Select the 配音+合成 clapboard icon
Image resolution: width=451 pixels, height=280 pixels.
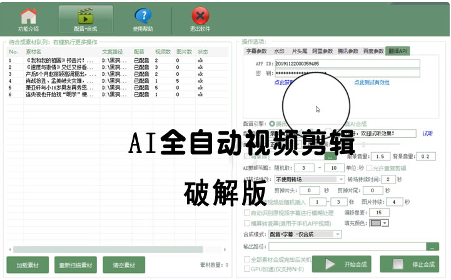pyautogui.click(x=86, y=16)
